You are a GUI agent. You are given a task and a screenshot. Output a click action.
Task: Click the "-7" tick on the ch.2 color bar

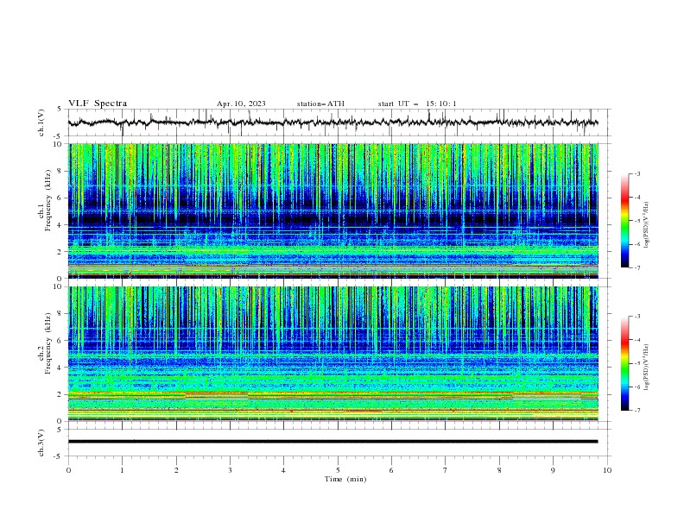tap(636, 410)
